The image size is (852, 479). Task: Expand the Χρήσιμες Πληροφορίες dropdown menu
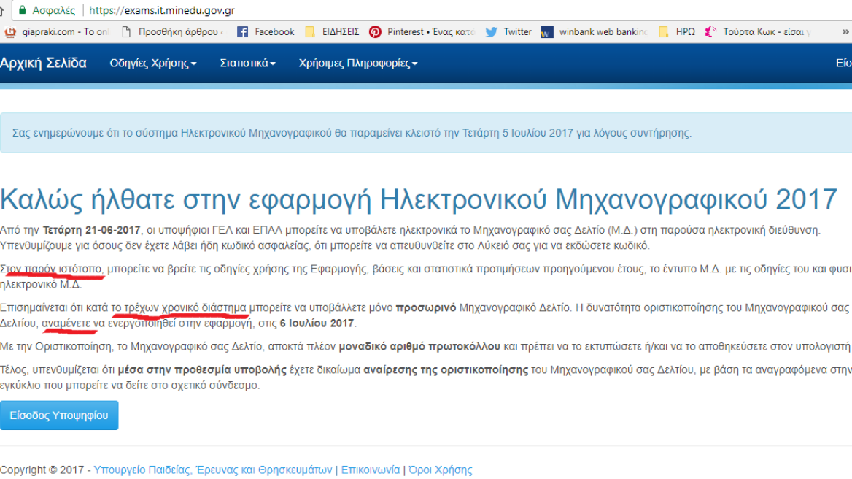[357, 64]
